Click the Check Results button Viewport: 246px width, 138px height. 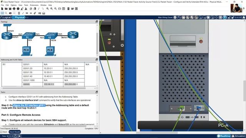point(15,132)
